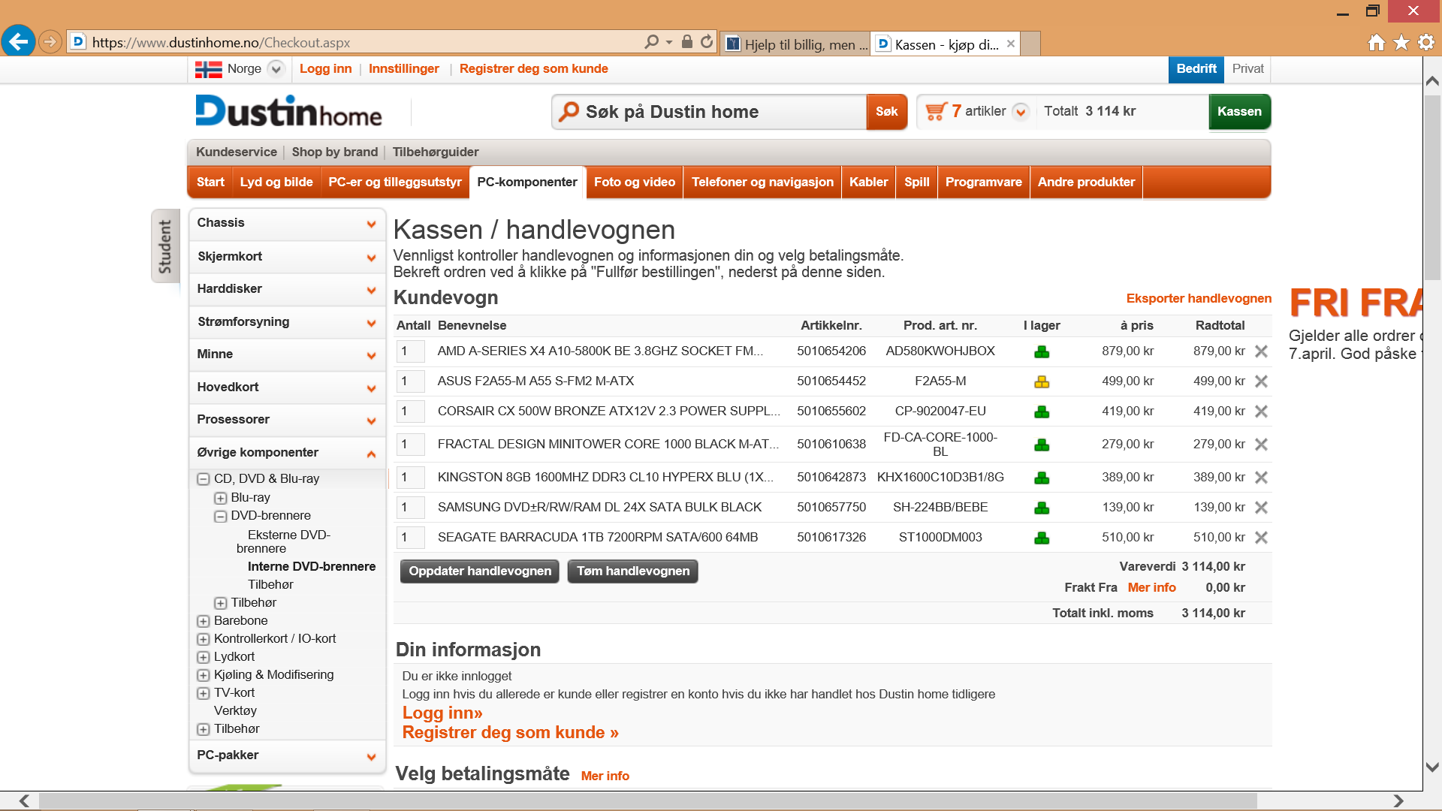Click the lock security icon in address bar
This screenshot has height=811, width=1442.
point(686,42)
